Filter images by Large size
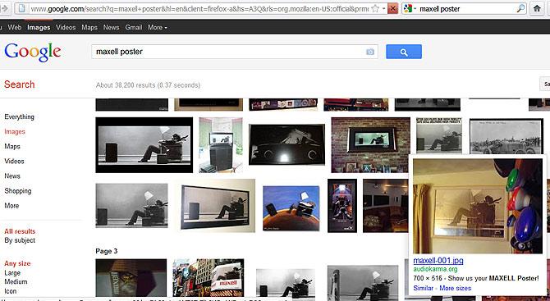This screenshot has height=301, width=550. tap(12, 272)
